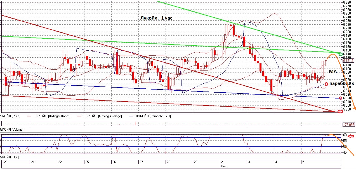Image resolution: width=356 pixels, height=169 pixels.
Task: Click date label 28 on time axis
Action: 168,162
